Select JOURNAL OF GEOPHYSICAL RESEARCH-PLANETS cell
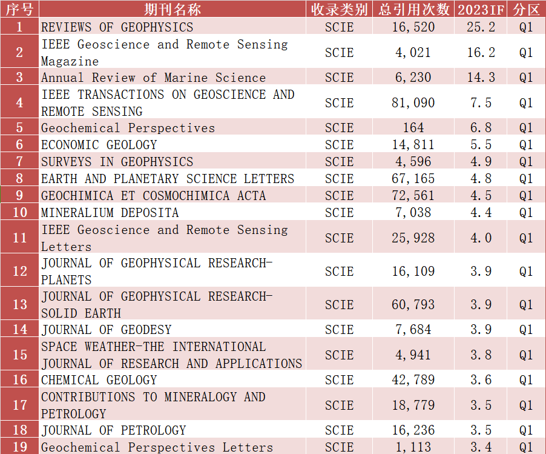 pyautogui.click(x=173, y=271)
